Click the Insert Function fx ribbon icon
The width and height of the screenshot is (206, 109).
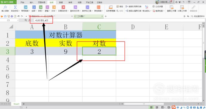click(x=5, y=7)
